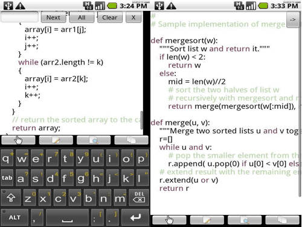
Task: Tap the j key
Action: point(112,178)
